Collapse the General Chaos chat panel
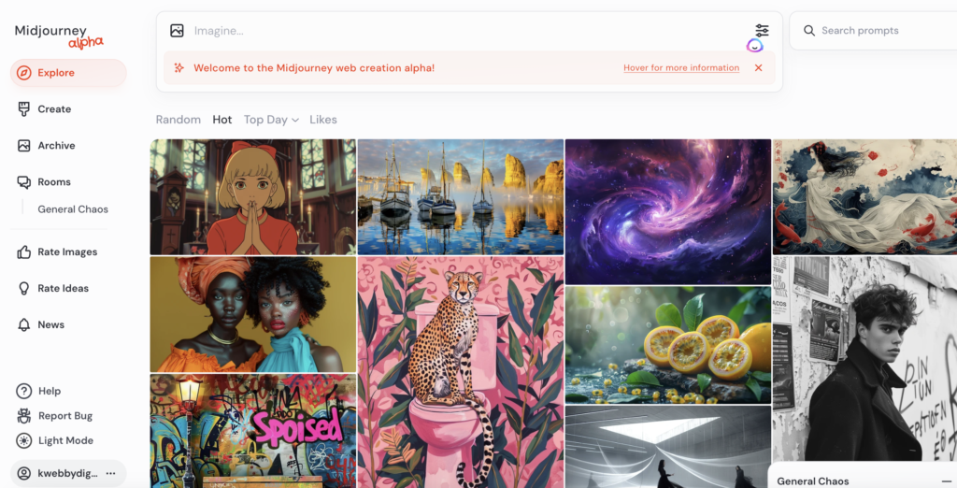The width and height of the screenshot is (957, 488). coord(946,481)
